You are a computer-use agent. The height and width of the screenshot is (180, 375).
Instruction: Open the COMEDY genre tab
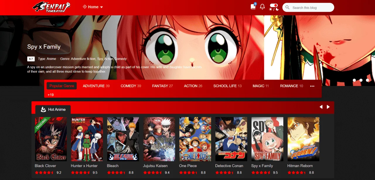tap(131, 86)
